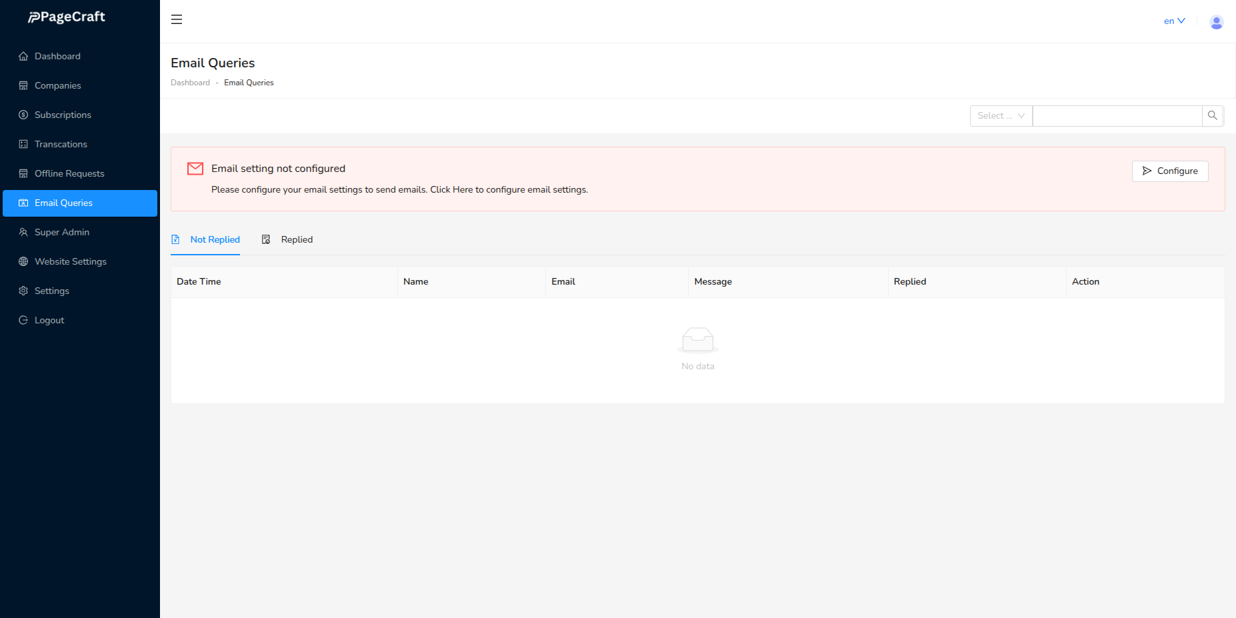
Task: Click the red envelope alert icon
Action: point(195,169)
